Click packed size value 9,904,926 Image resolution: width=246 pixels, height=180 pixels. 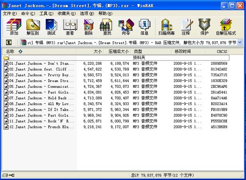click(x=120, y=115)
